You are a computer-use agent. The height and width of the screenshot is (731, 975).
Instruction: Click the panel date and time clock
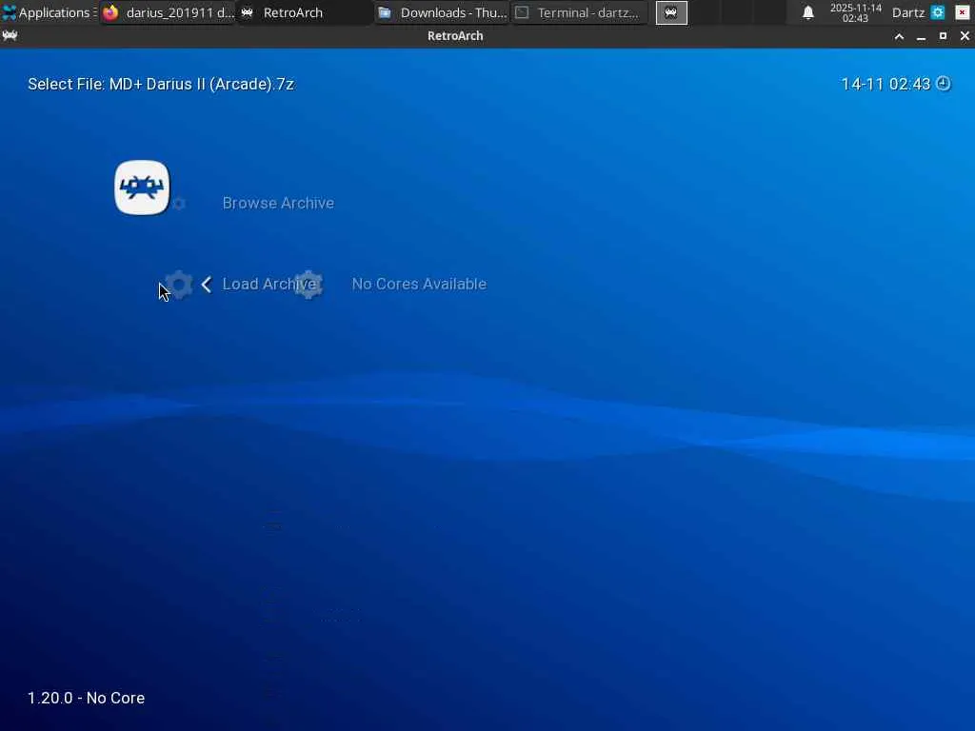(855, 12)
